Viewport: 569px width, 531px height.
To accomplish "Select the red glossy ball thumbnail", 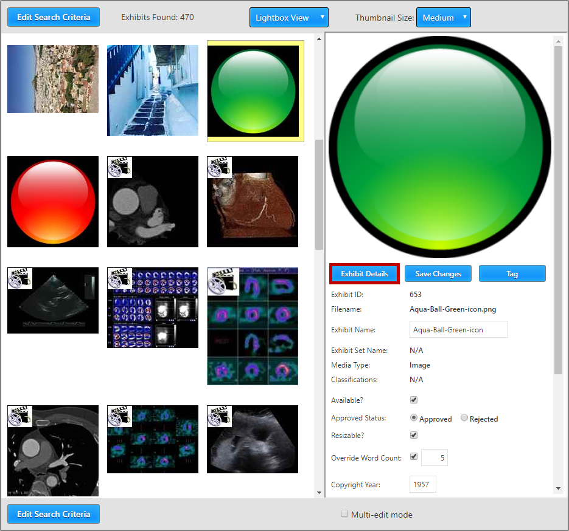I will (x=53, y=202).
